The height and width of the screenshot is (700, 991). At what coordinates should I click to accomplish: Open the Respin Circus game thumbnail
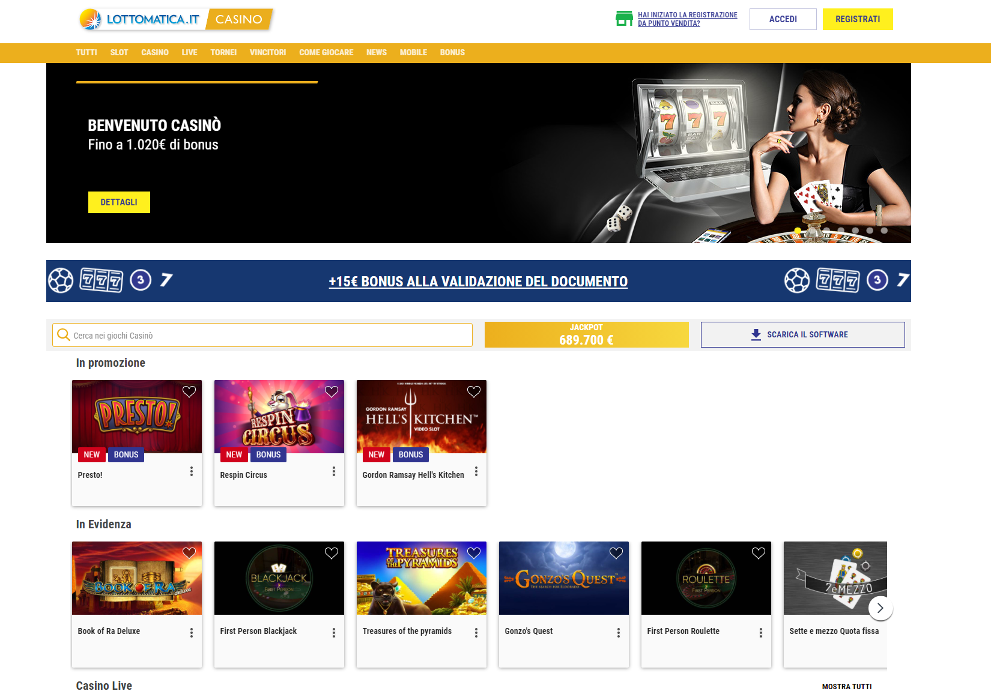coord(279,417)
